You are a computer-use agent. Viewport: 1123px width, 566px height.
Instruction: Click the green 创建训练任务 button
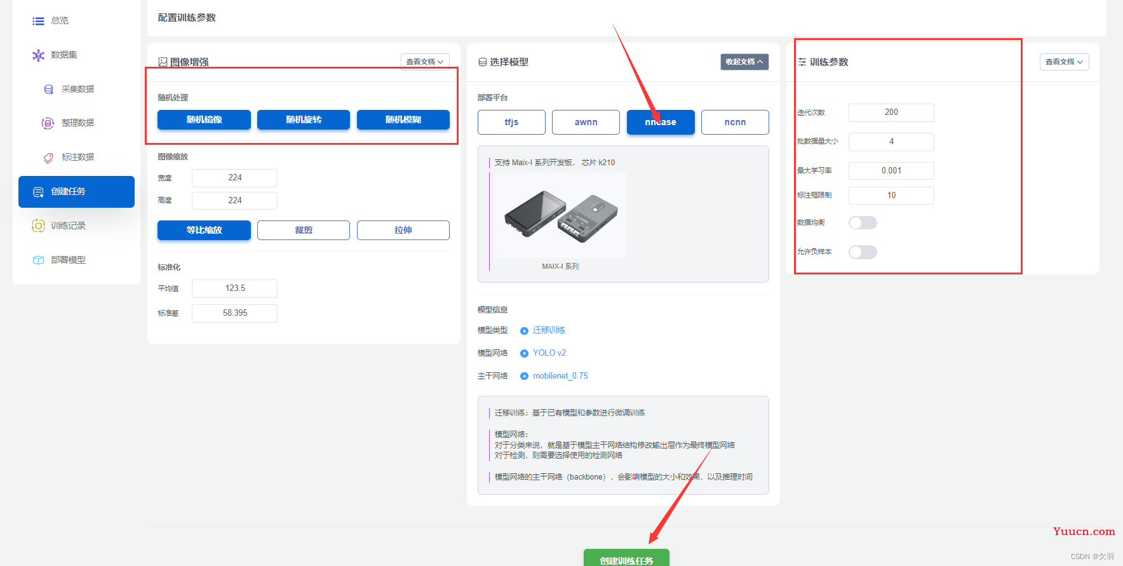[626, 558]
